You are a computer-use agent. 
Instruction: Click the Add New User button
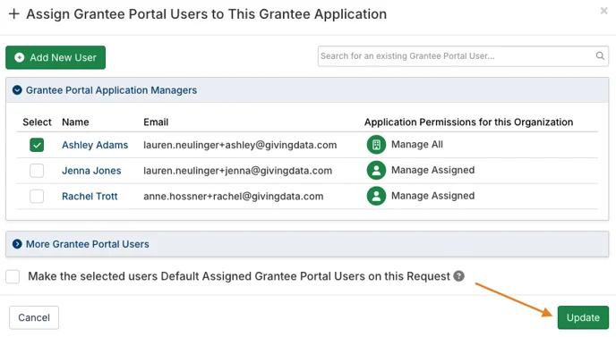pos(56,57)
